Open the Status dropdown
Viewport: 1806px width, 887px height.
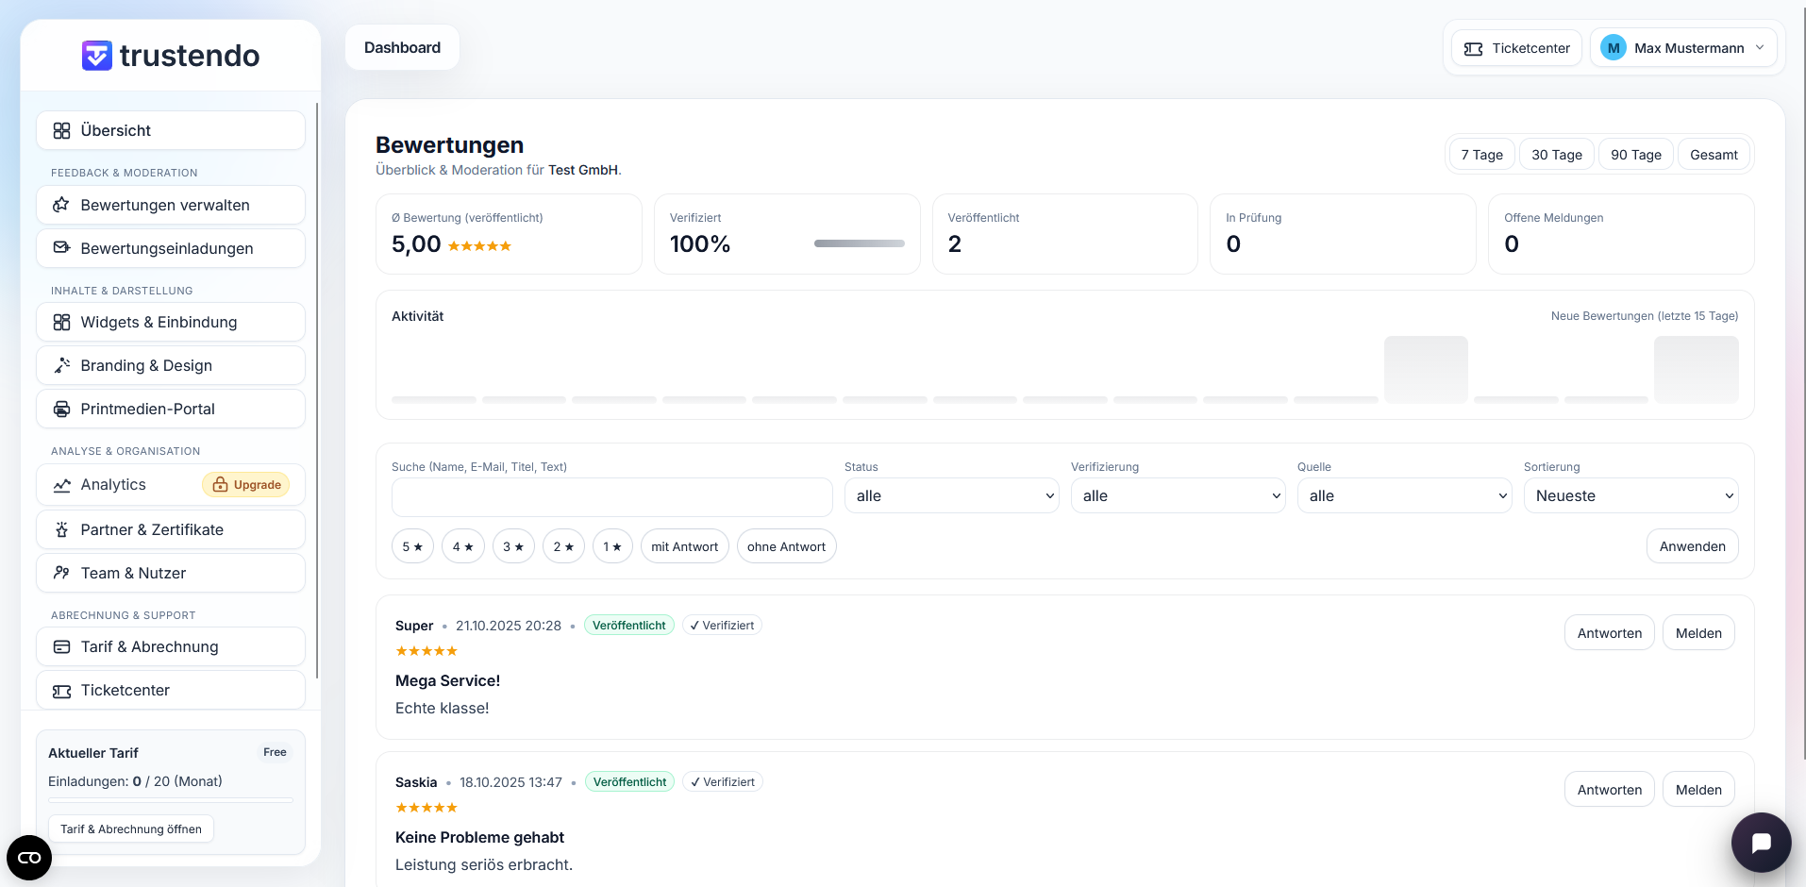click(951, 496)
